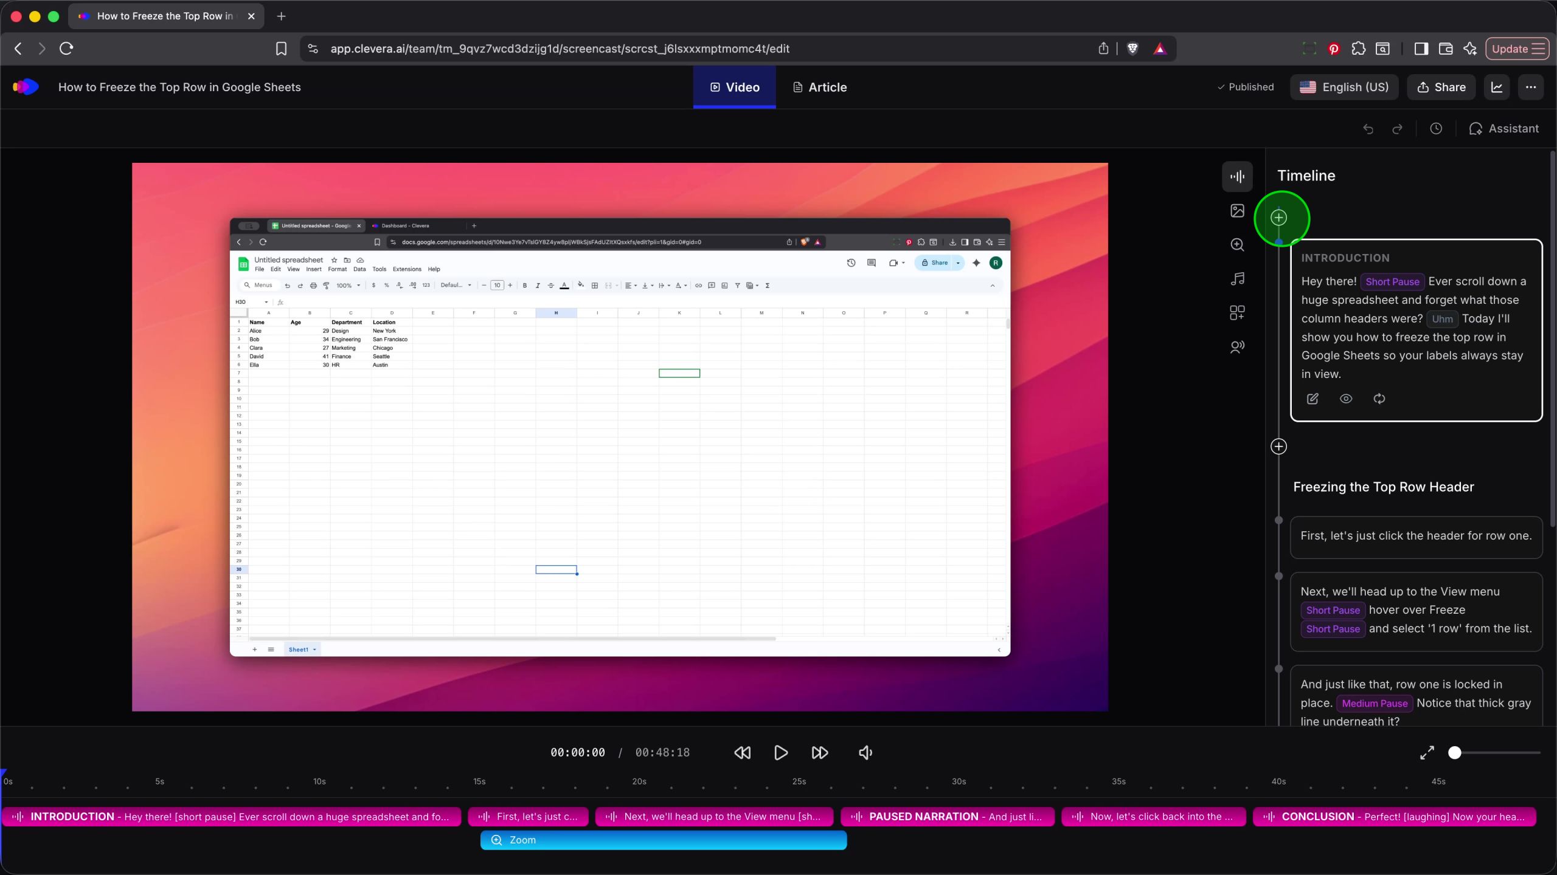Open the elements grid-plus sidebar icon

(x=1237, y=313)
